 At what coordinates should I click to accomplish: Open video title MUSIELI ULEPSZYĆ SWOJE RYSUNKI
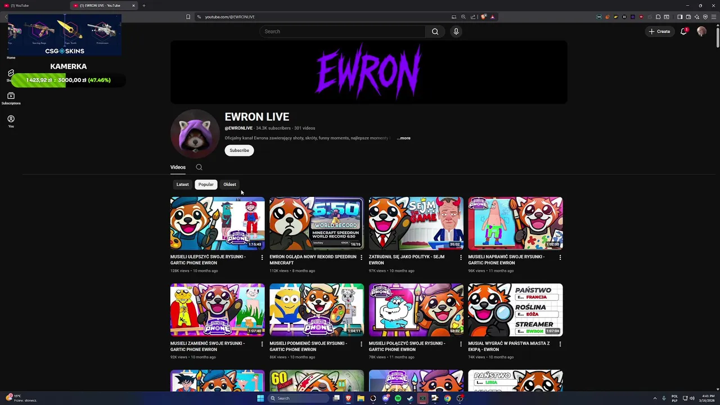(x=208, y=260)
